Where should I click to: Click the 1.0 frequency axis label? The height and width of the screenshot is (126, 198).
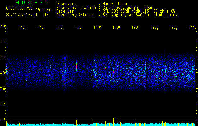pyautogui.click(x=3, y=57)
